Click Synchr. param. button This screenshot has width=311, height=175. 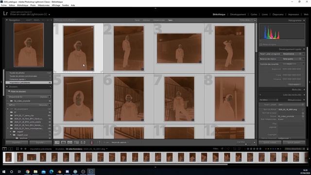(294, 142)
